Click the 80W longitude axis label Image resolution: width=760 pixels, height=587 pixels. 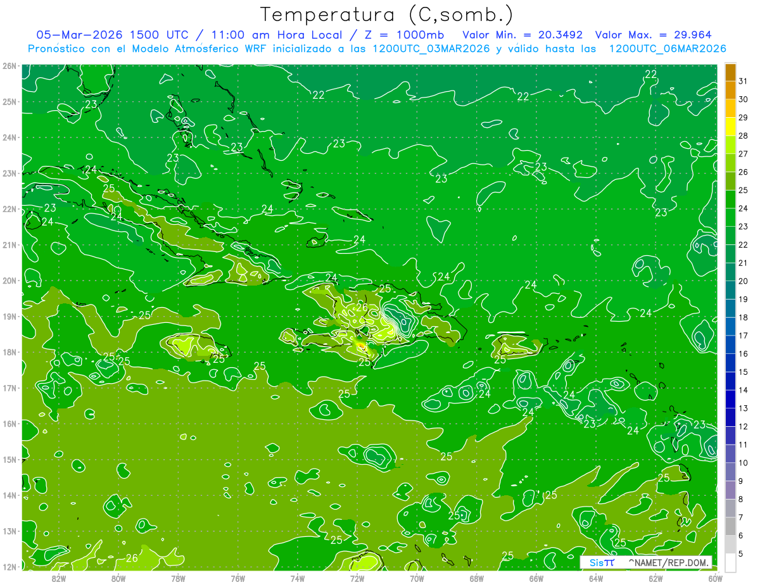118,578
